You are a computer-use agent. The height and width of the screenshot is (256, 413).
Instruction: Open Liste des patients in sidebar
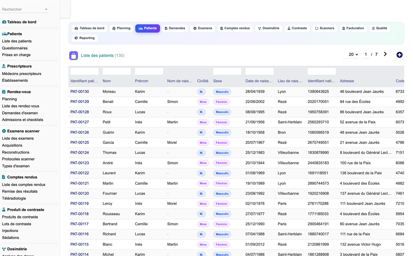point(17,41)
